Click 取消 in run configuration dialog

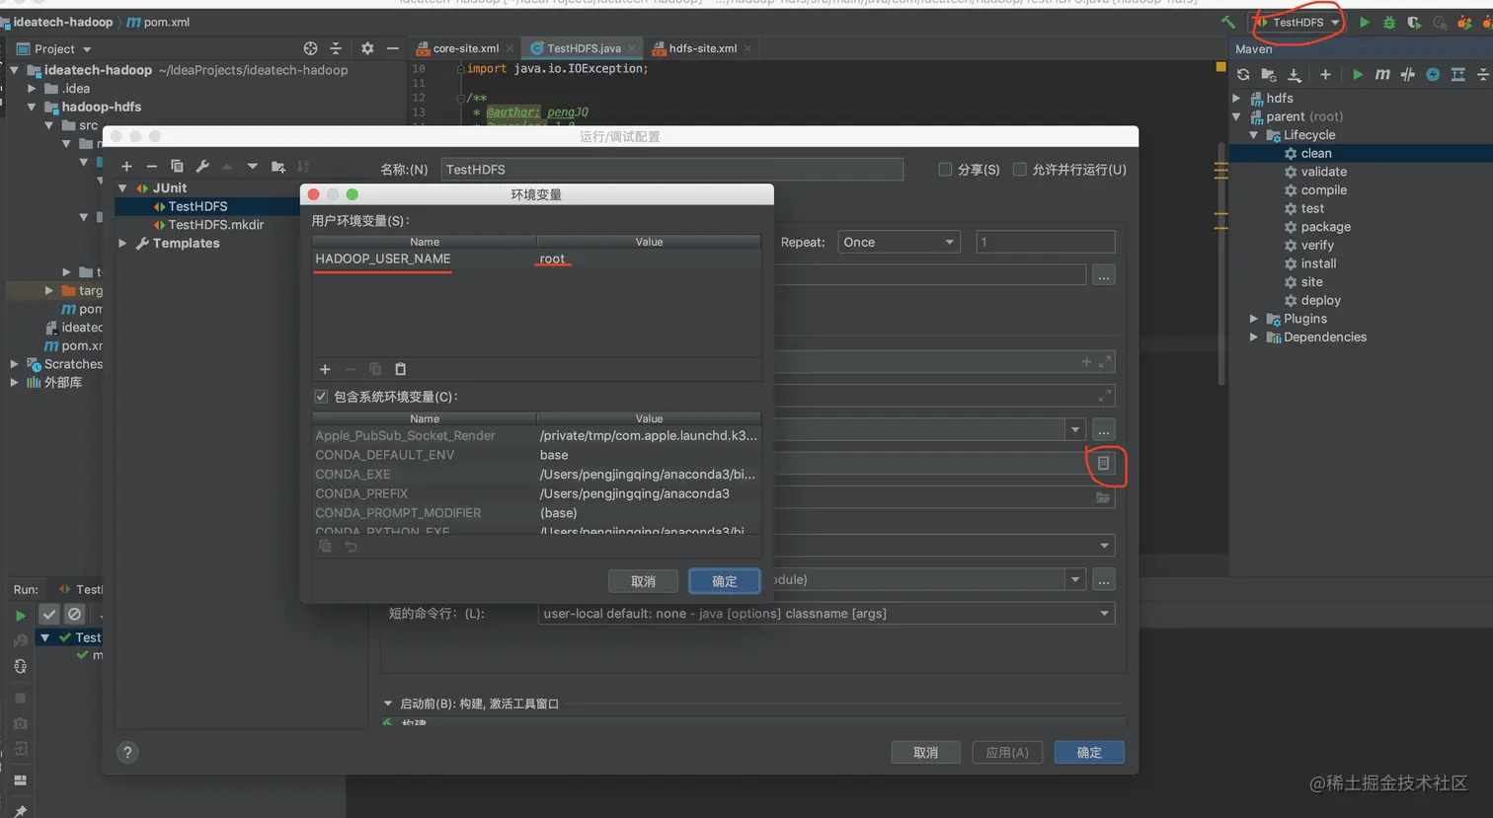(x=925, y=752)
